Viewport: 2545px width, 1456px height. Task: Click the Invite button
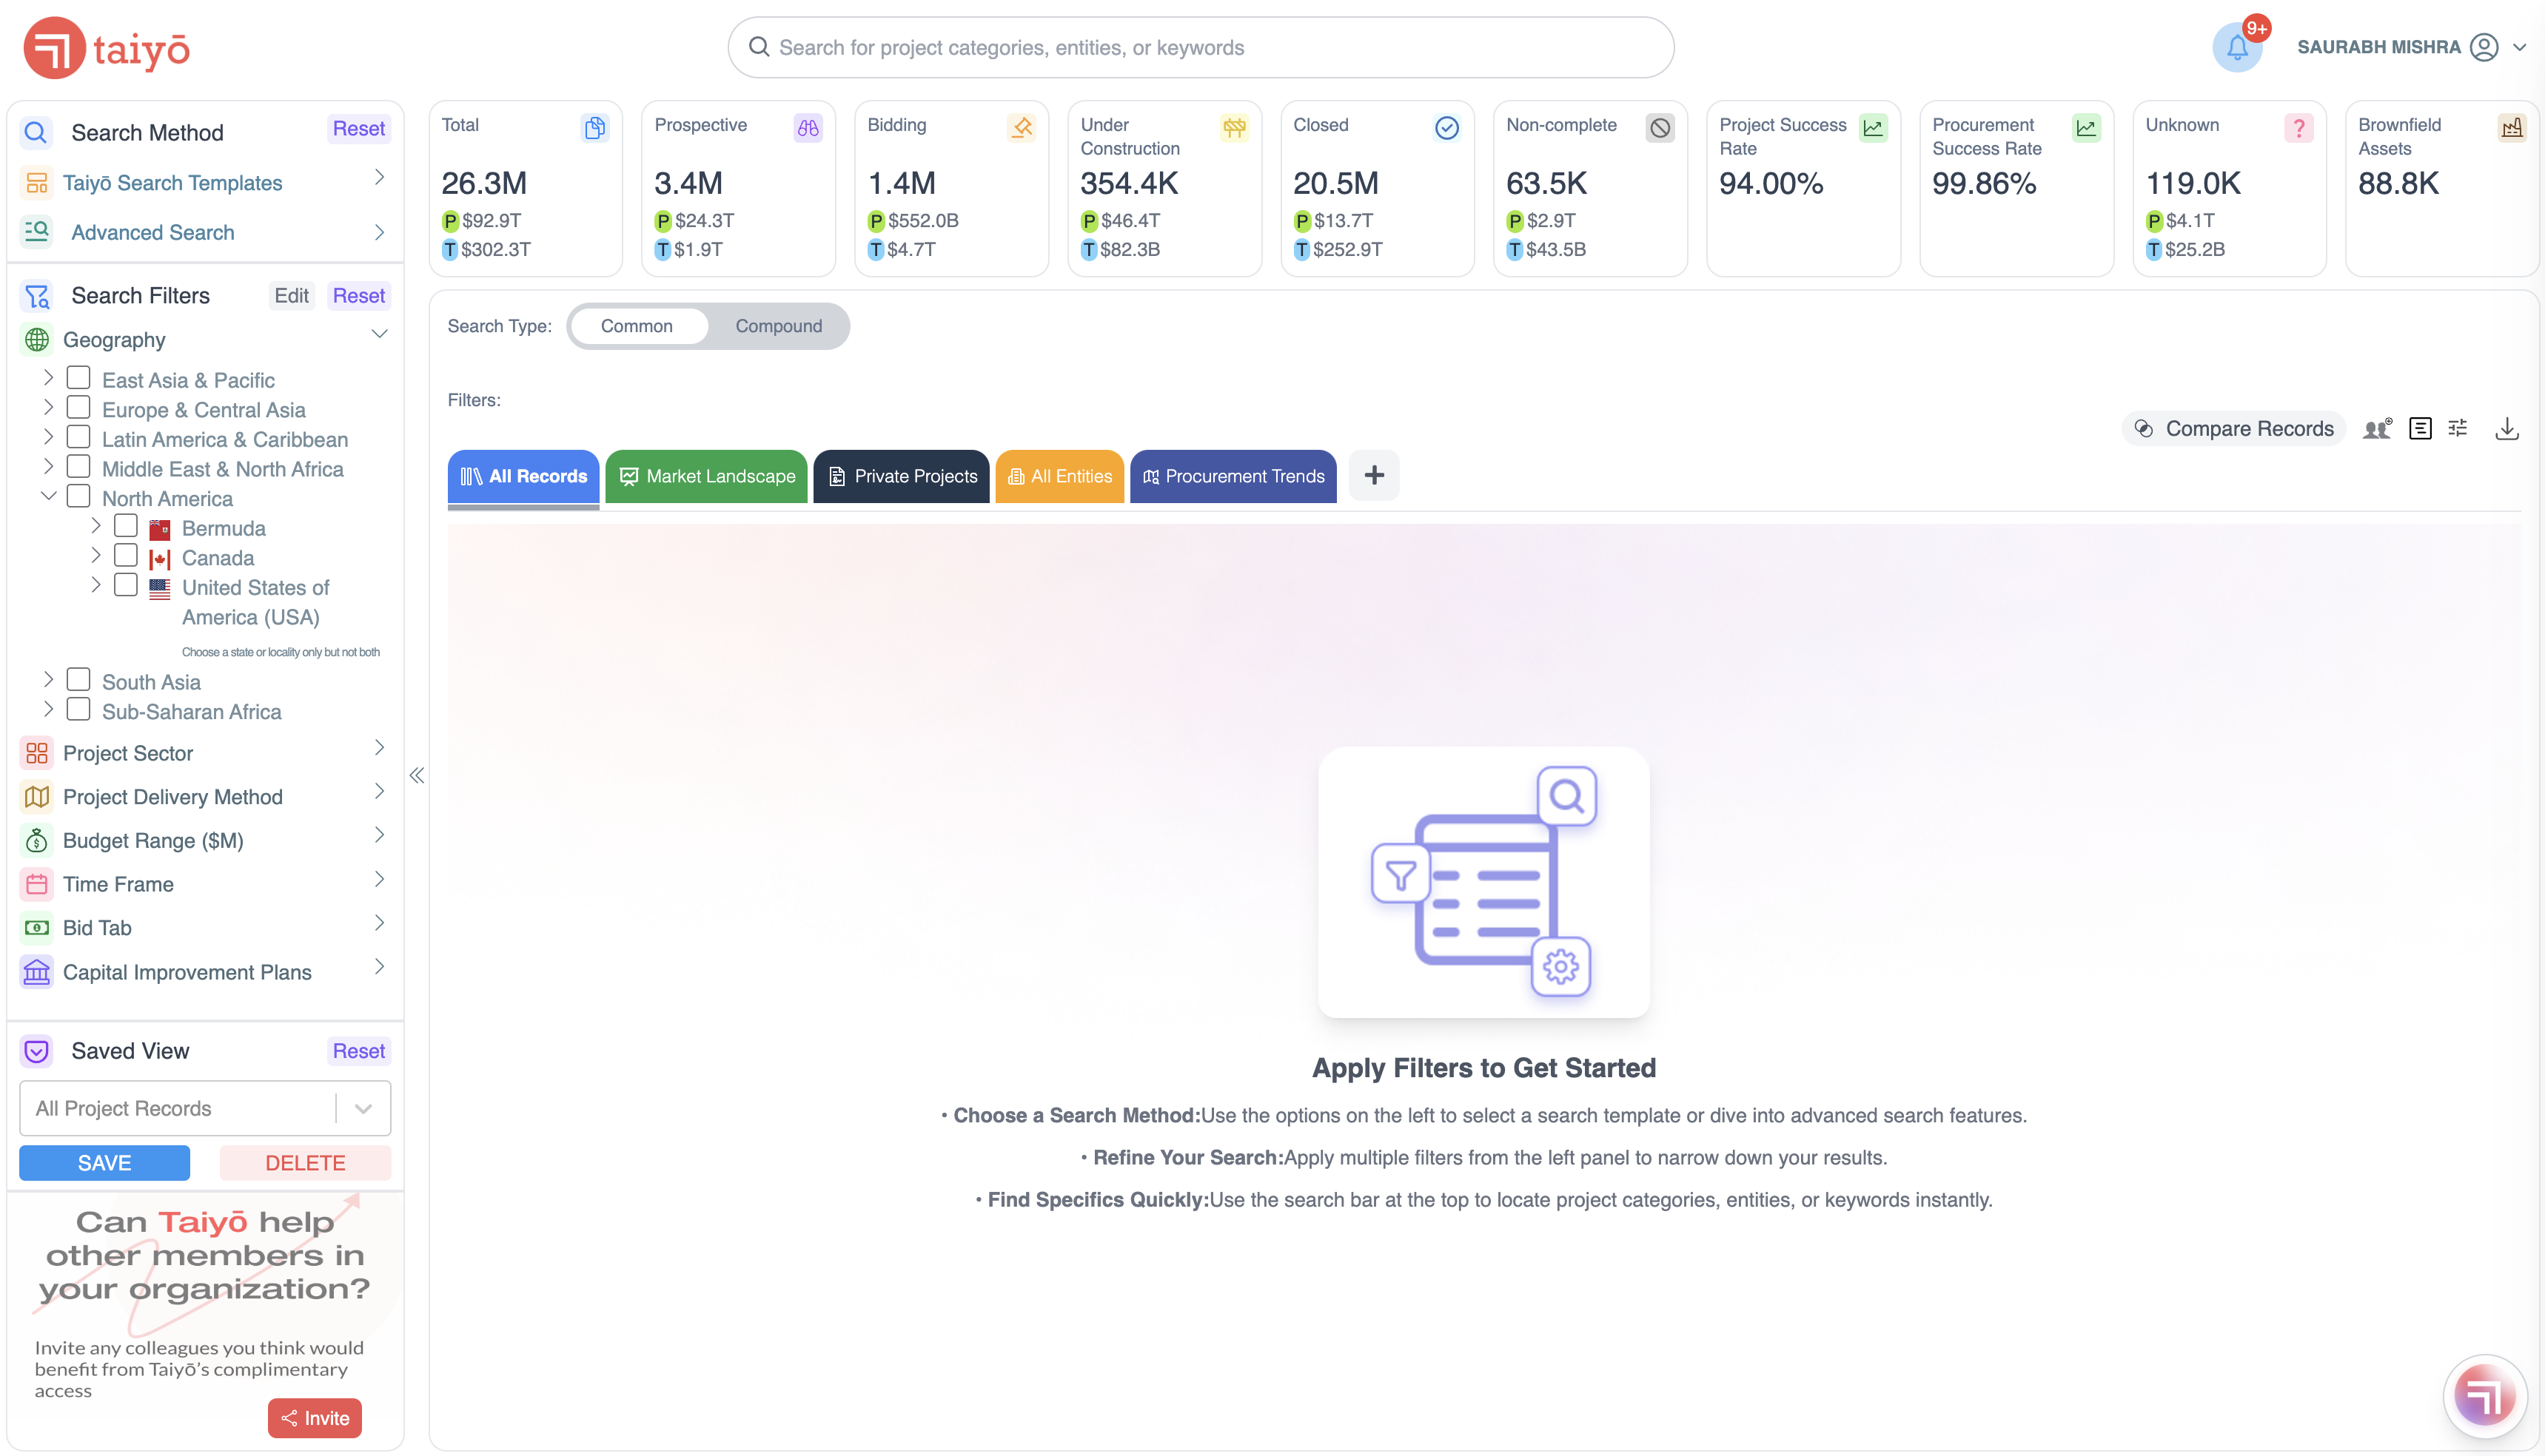click(x=314, y=1417)
